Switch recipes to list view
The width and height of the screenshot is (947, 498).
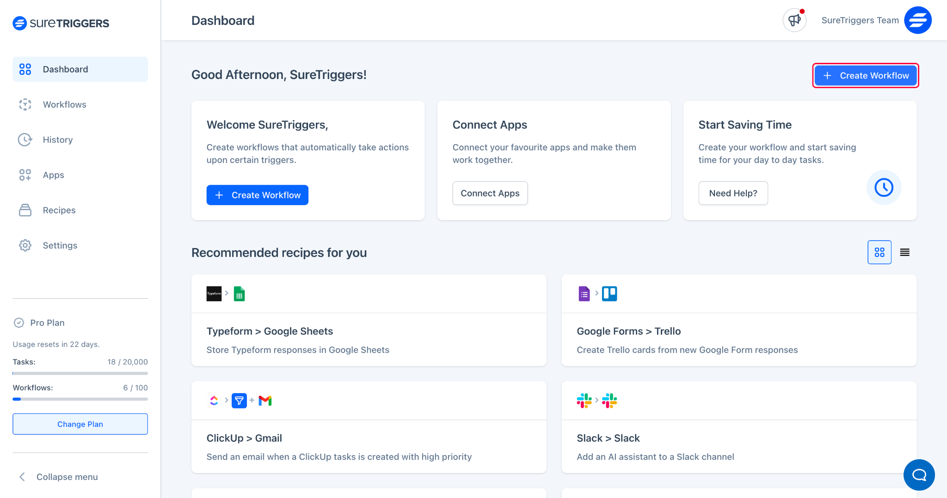point(904,252)
